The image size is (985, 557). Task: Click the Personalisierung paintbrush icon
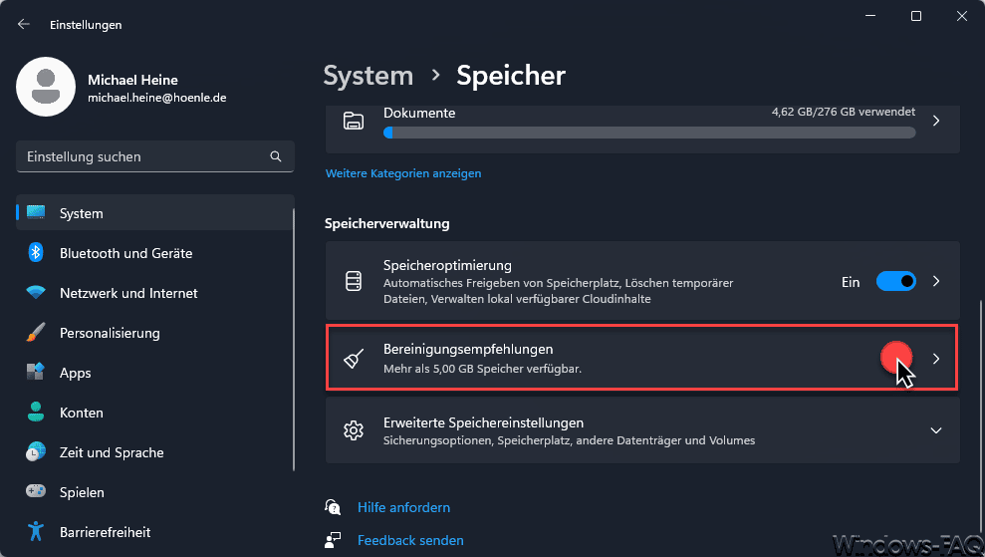pyautogui.click(x=36, y=333)
